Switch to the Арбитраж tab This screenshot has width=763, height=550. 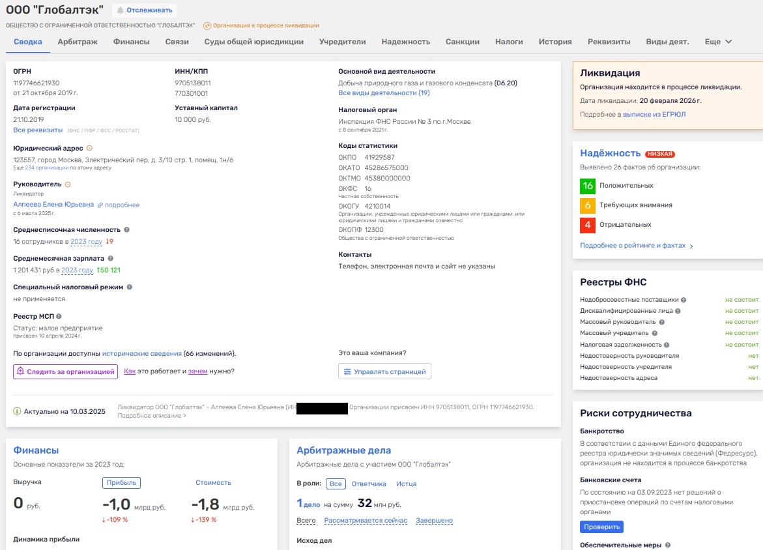click(78, 42)
